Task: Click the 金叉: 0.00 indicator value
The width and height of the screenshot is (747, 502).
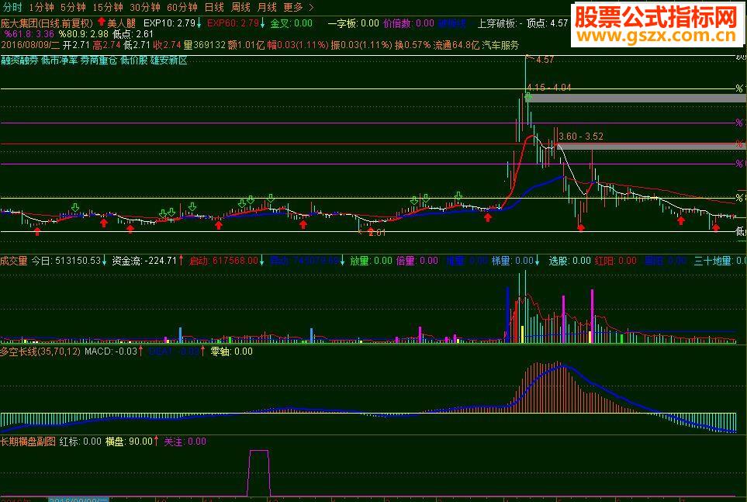Action: click(292, 23)
